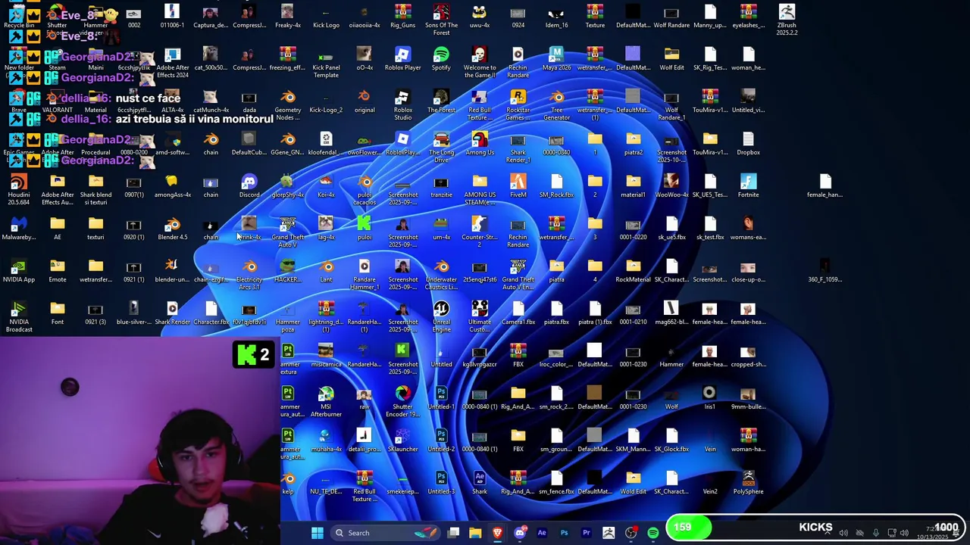Select The Long Drive desktop shortcut

click(x=441, y=148)
